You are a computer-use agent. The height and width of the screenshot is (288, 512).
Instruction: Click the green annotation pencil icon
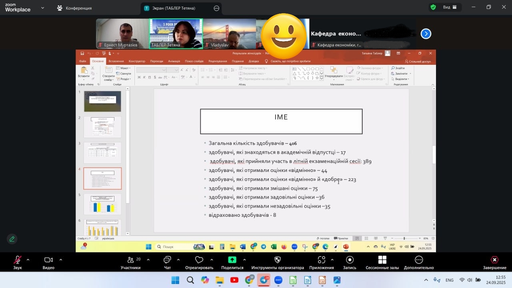coord(12,239)
